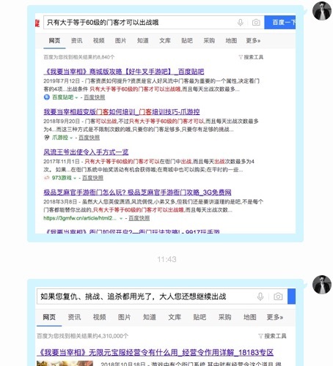The image size is (333, 366).
Task: Select 采购 tab in second search page
Action: click(x=224, y=317)
